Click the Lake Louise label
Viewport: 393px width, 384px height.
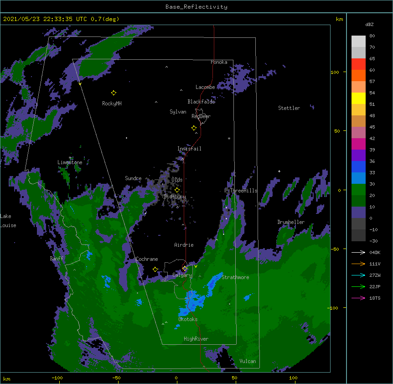pyautogui.click(x=8, y=221)
